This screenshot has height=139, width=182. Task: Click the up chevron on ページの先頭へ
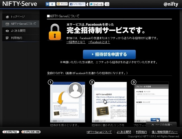click(x=153, y=125)
